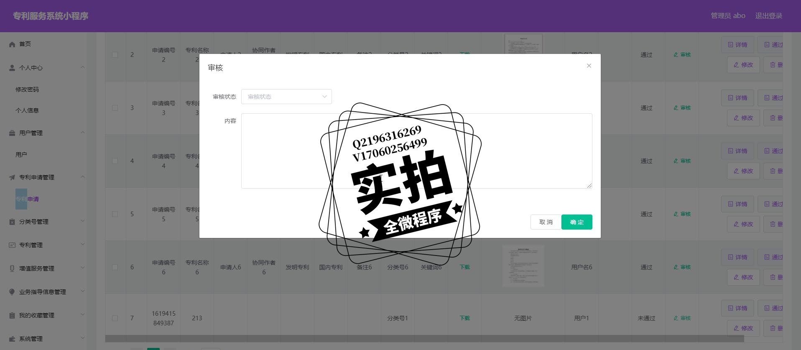
Task: Click 修改 button in row 6
Action: (743, 277)
